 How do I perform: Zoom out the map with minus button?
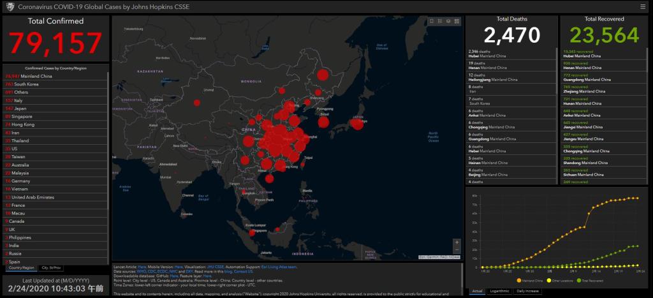pos(456,251)
